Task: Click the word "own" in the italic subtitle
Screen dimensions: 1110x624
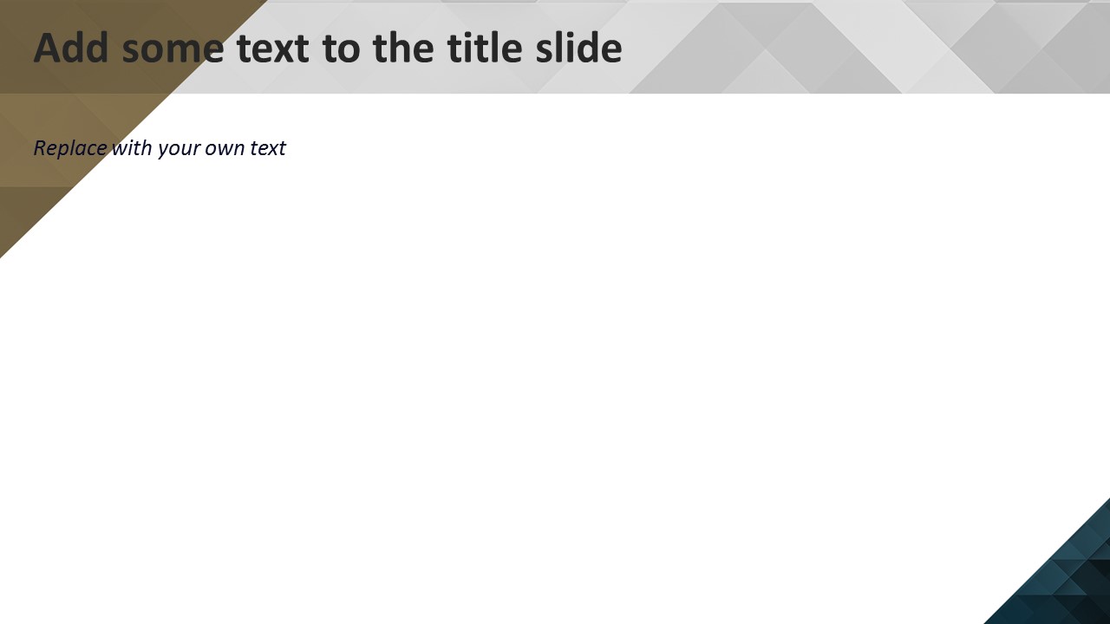Action: click(x=225, y=150)
